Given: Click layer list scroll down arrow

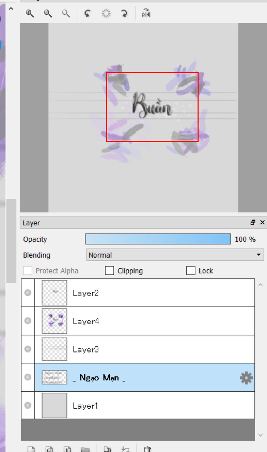Looking at the screenshot, I should 260,435.
